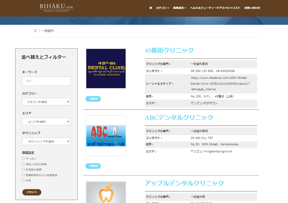Expand the エリアを選択 dropdown
Image resolution: width=288 pixels, height=203 pixels.
tap(46, 121)
